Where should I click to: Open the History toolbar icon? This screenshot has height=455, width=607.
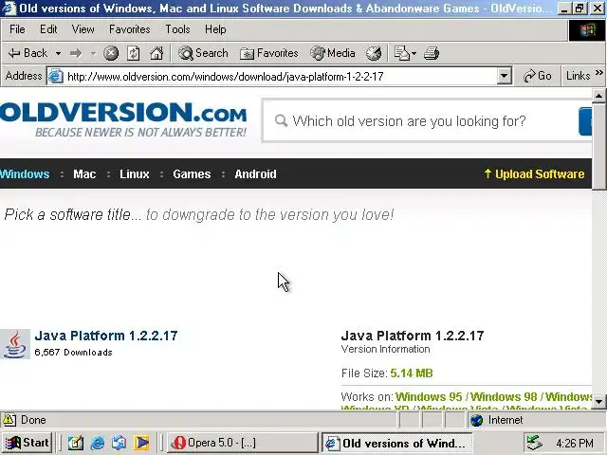tap(374, 53)
